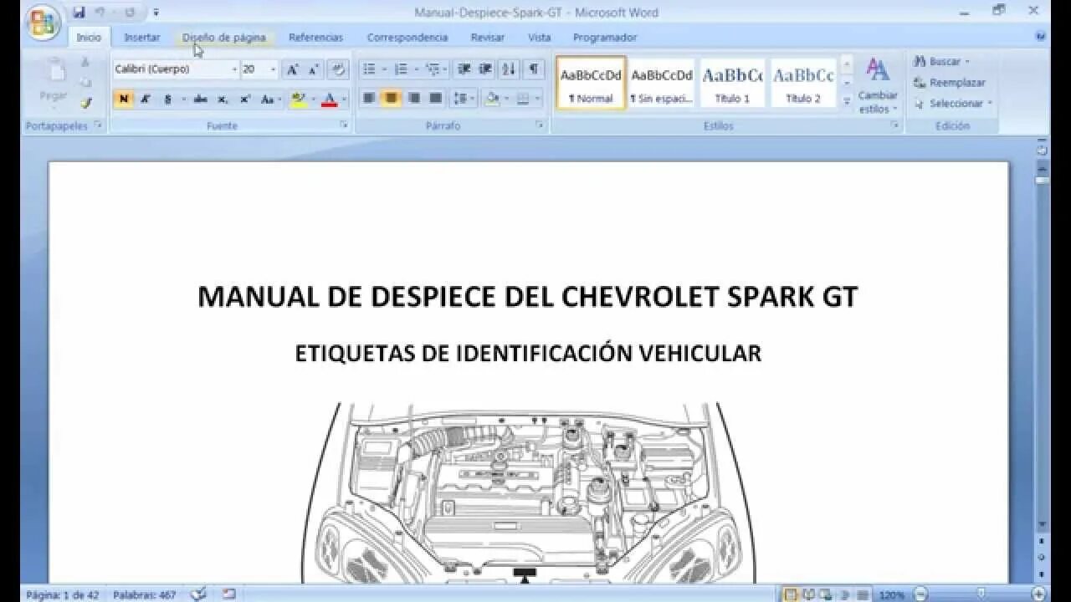The image size is (1071, 602).
Task: Click the macro recording status icon
Action: (228, 594)
